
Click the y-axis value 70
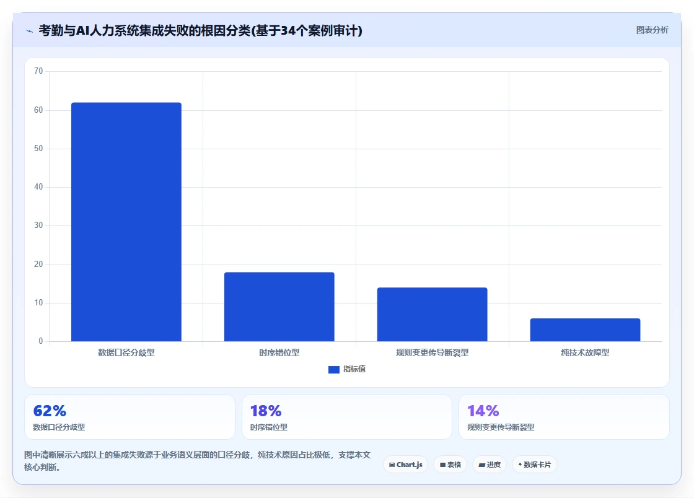(x=38, y=71)
